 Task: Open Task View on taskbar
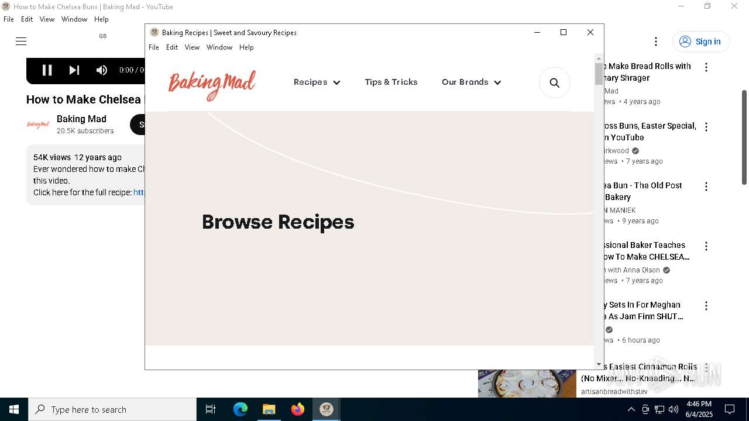tap(211, 409)
